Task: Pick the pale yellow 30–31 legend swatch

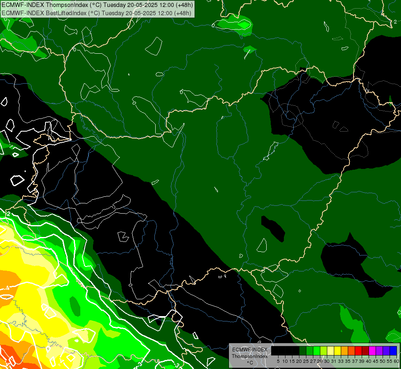Action: pyautogui.click(x=331, y=351)
